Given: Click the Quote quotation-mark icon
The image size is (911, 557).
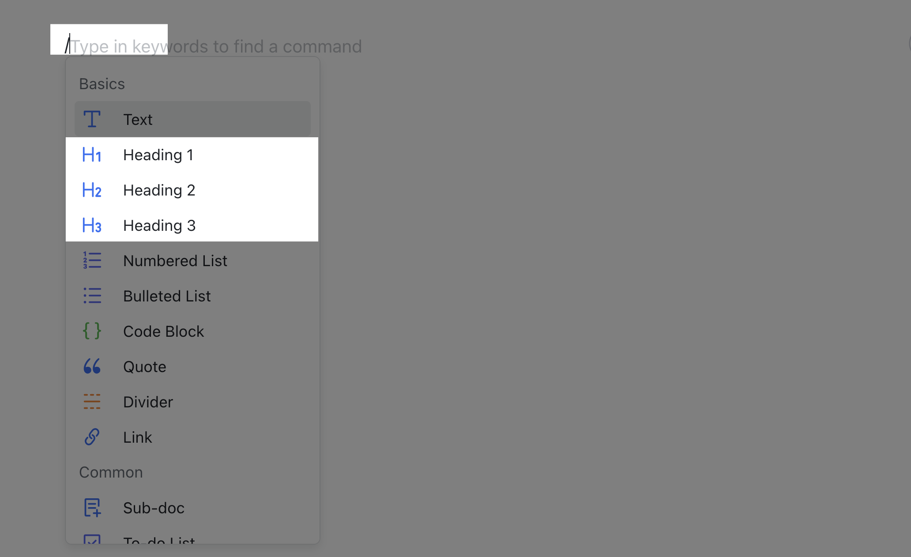Looking at the screenshot, I should click(91, 366).
